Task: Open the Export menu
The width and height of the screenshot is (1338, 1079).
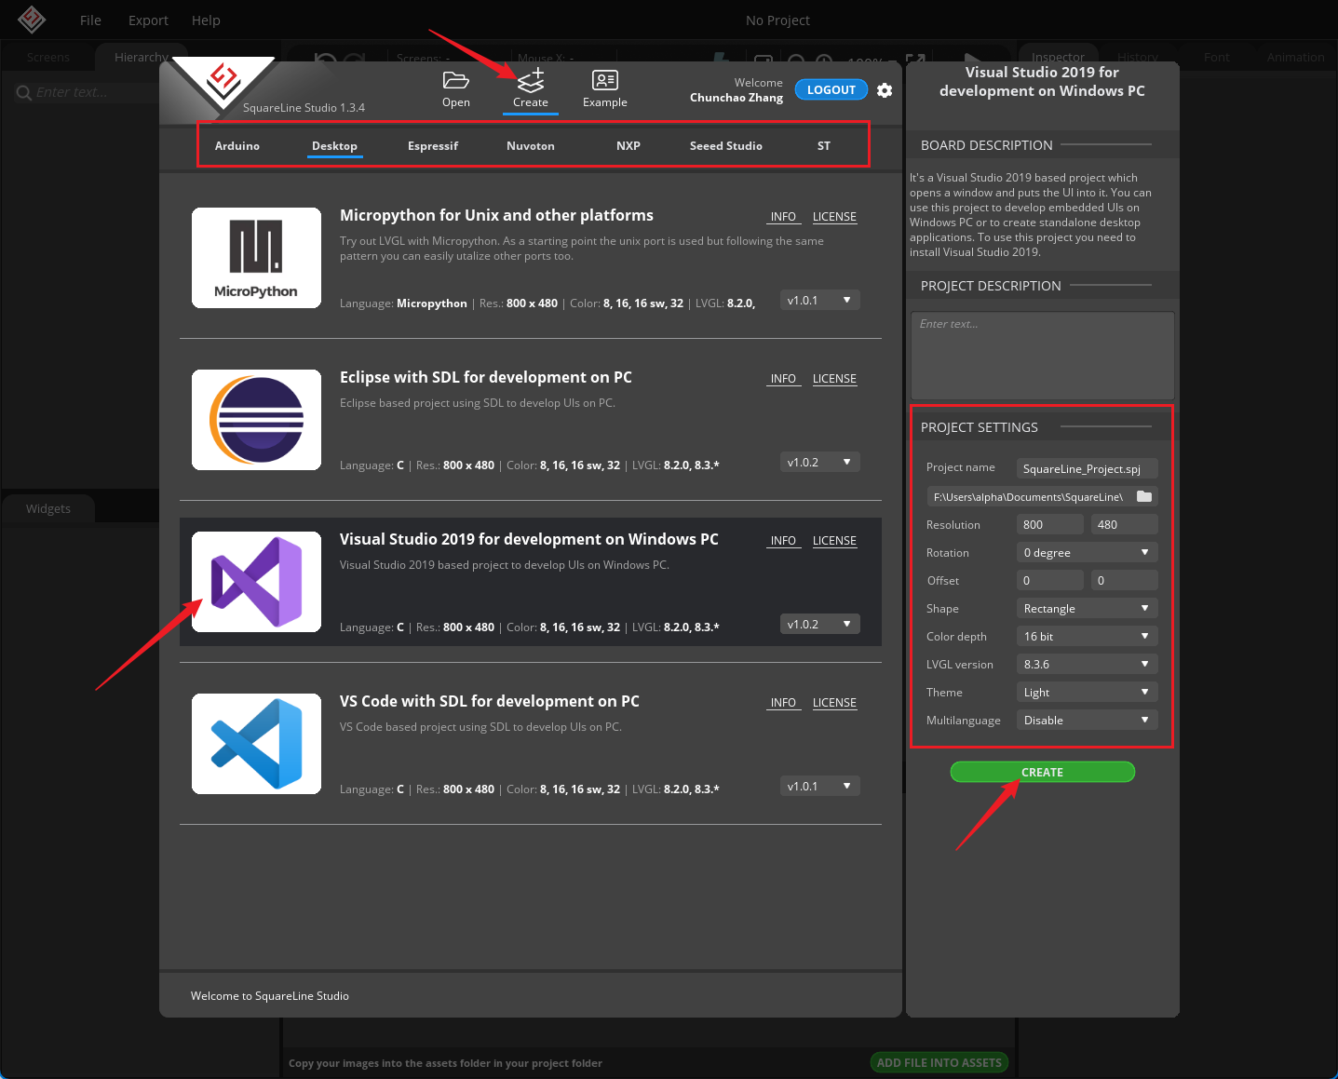Action: tap(148, 20)
